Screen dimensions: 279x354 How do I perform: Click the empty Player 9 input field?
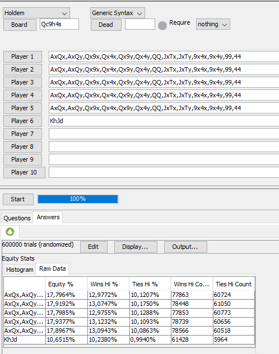click(x=164, y=159)
